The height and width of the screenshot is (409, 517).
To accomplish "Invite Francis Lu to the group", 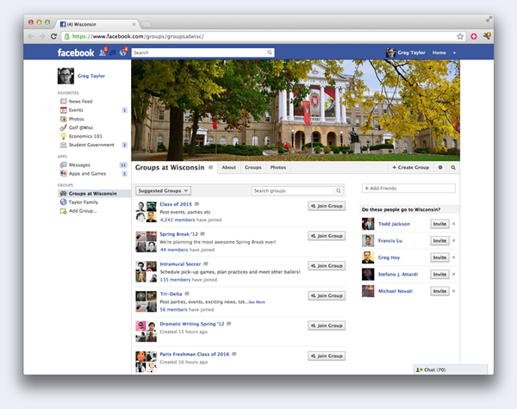I will point(439,240).
